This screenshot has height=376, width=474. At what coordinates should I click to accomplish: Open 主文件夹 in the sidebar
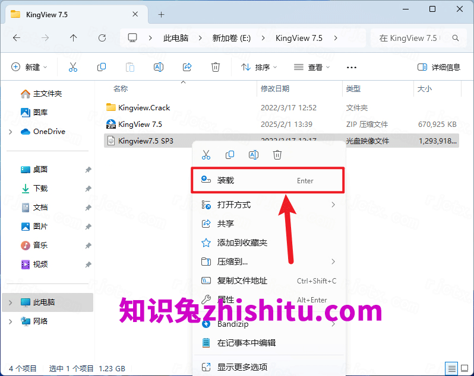[42, 94]
